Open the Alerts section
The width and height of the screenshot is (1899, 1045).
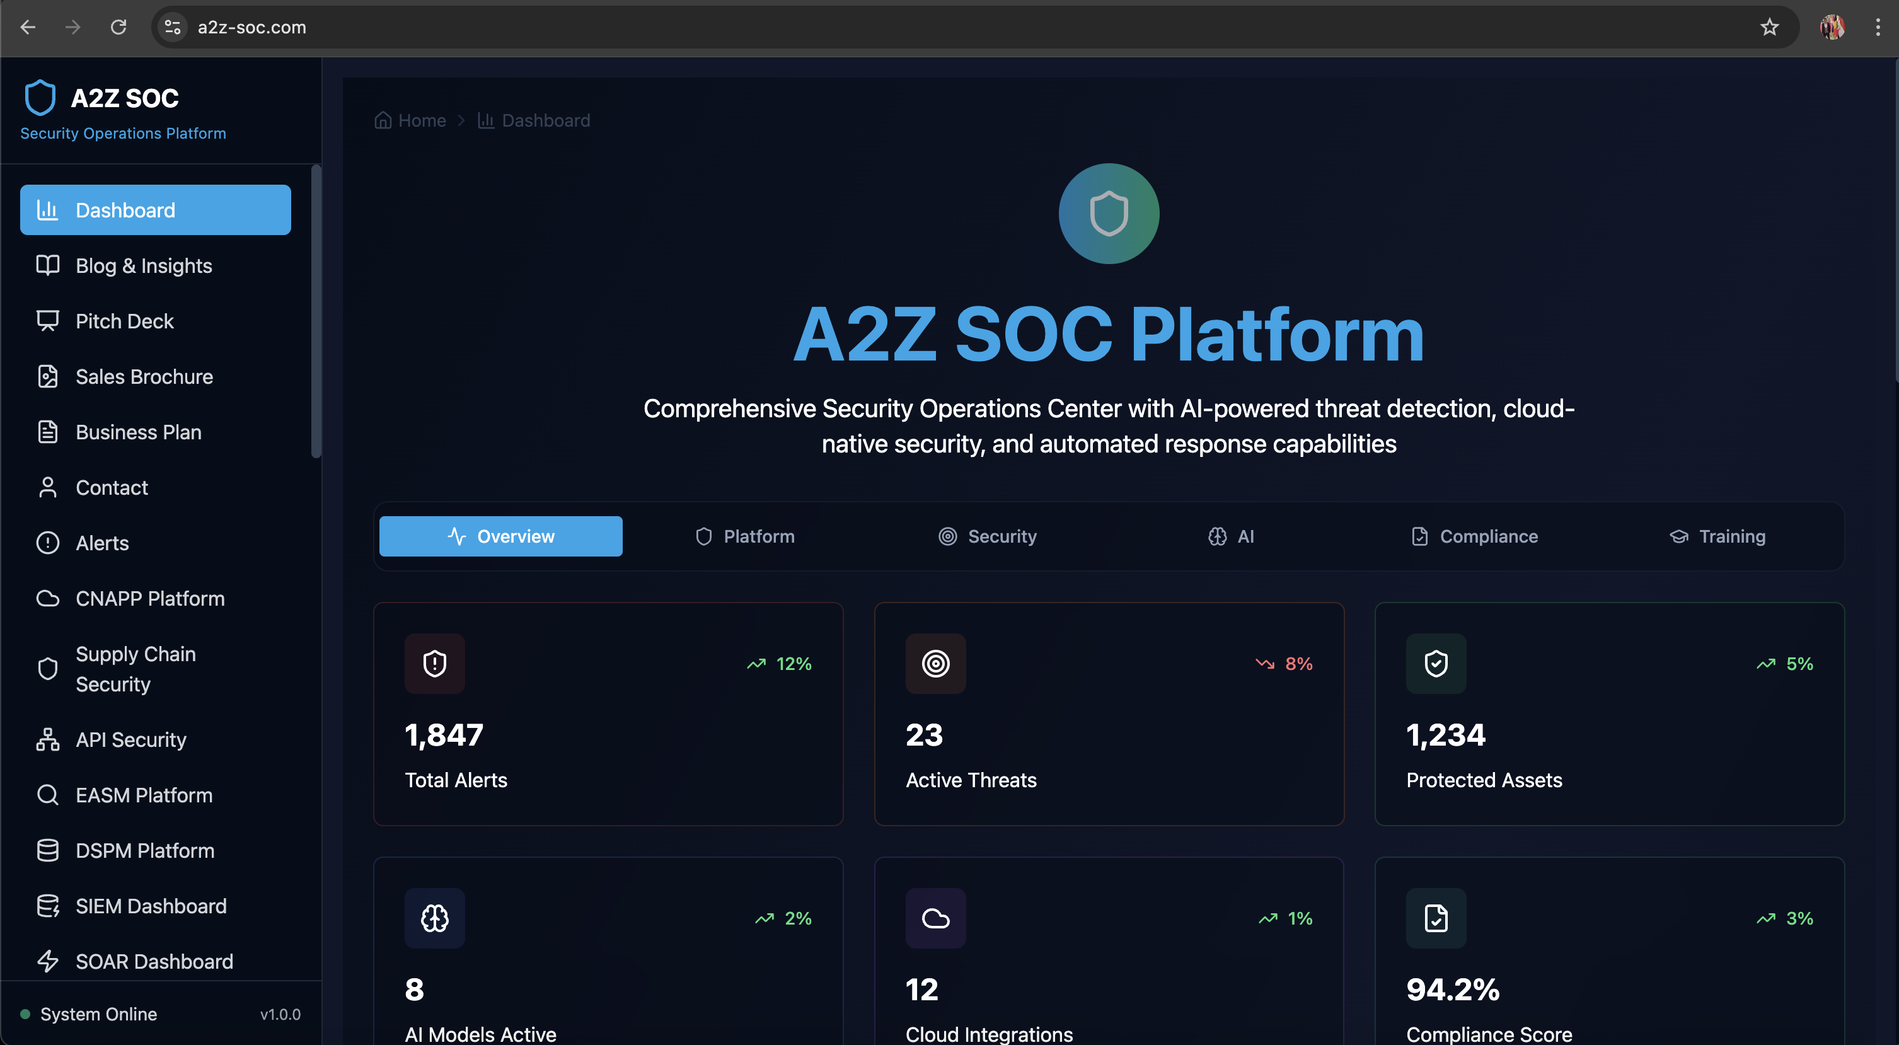click(156, 543)
